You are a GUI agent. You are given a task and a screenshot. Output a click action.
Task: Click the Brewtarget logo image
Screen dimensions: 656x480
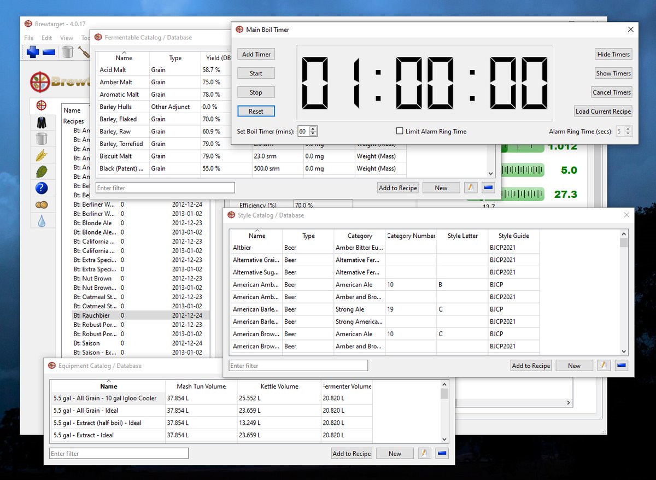(x=59, y=82)
